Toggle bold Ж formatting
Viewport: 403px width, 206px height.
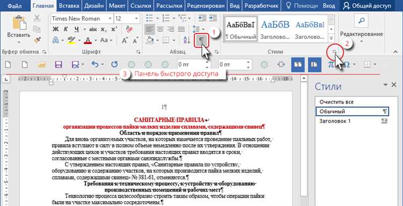[55, 30]
